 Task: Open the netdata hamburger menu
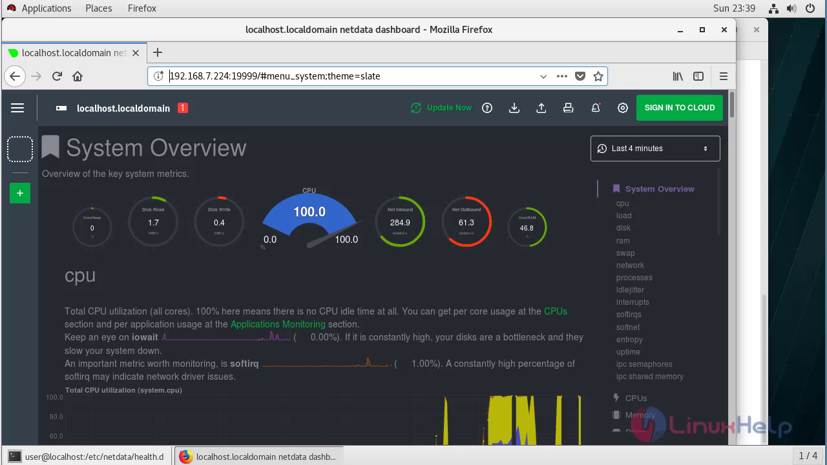pyautogui.click(x=17, y=108)
